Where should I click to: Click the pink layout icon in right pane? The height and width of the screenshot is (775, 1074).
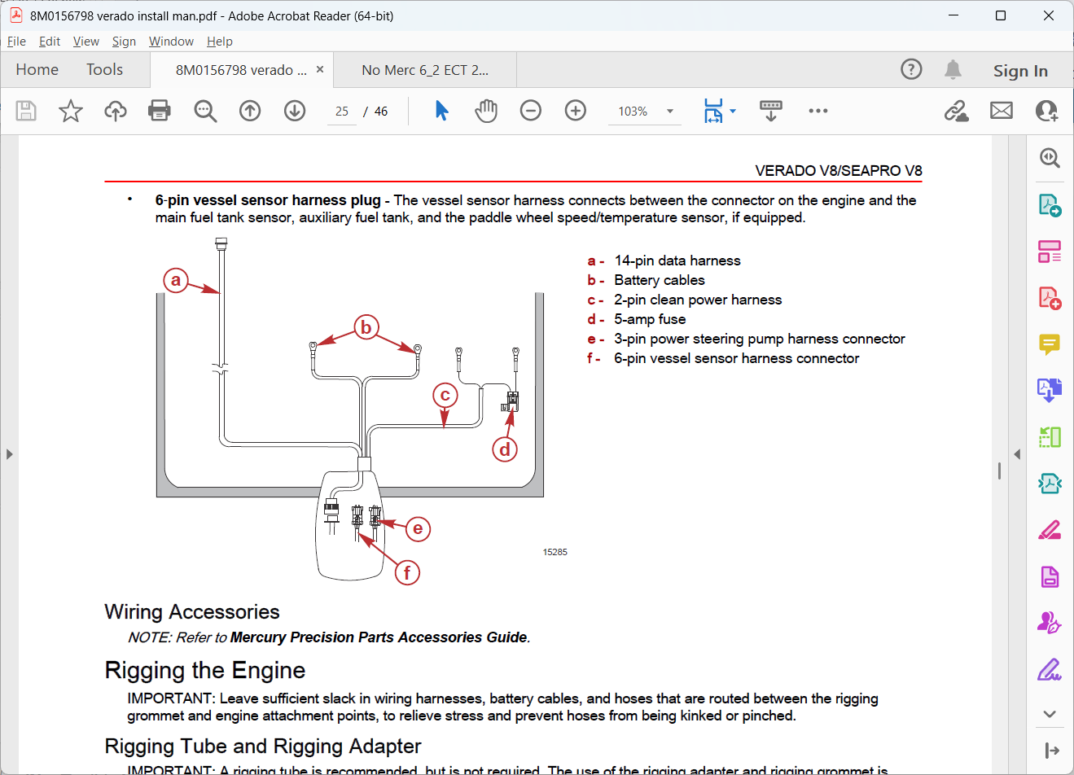[1050, 252]
